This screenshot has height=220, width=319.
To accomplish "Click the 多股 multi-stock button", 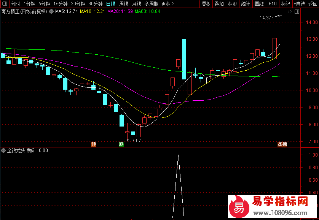I will coord(232,4).
